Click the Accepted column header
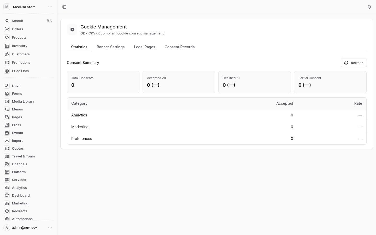 285,103
